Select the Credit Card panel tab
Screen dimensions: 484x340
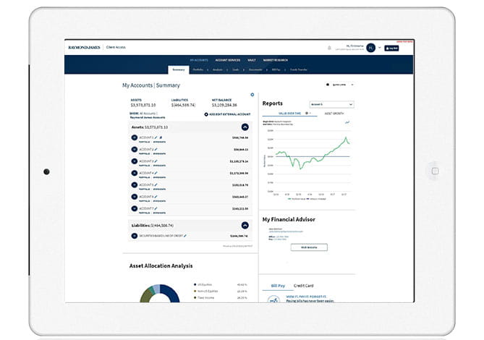303,286
